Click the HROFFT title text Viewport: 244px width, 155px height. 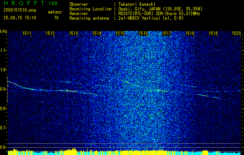pos(24,3)
